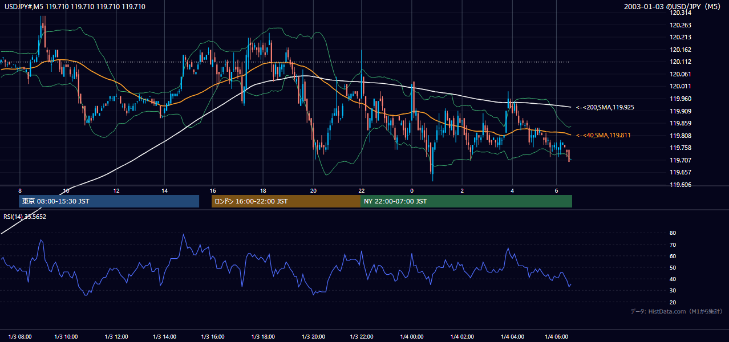Click the RSI 50 level label
Image resolution: width=729 pixels, height=342 pixels.
673,267
